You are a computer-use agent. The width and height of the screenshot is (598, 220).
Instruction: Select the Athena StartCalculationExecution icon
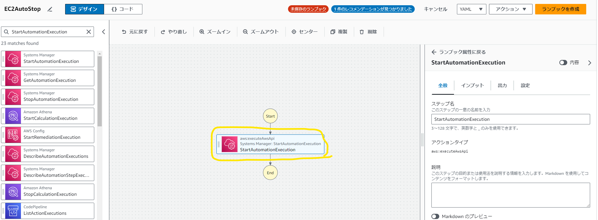(x=13, y=116)
